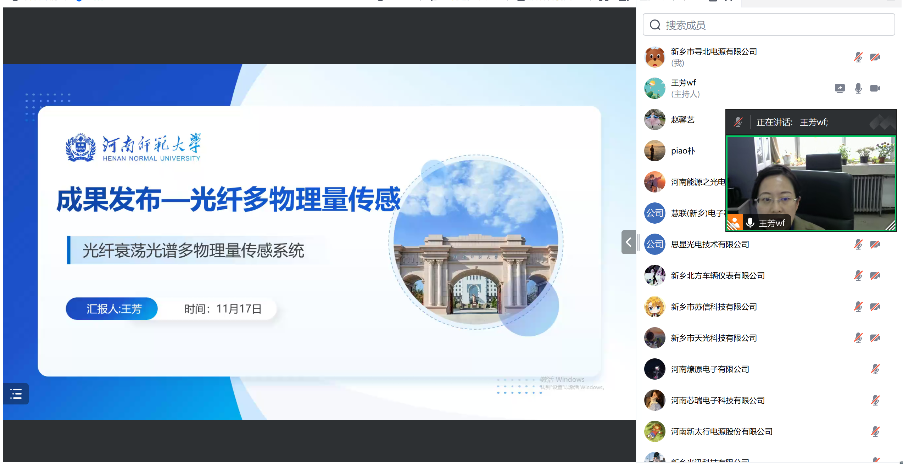
Task: Click the floating video thumbnail of 王芳wf
Action: 811,183
